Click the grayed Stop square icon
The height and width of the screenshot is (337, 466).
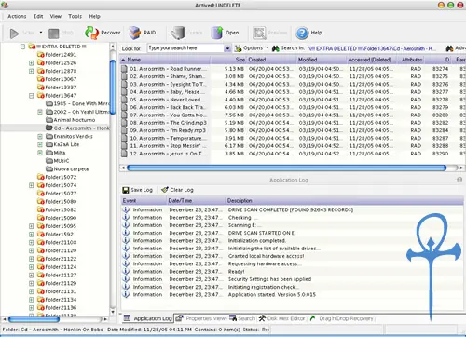click(x=54, y=34)
